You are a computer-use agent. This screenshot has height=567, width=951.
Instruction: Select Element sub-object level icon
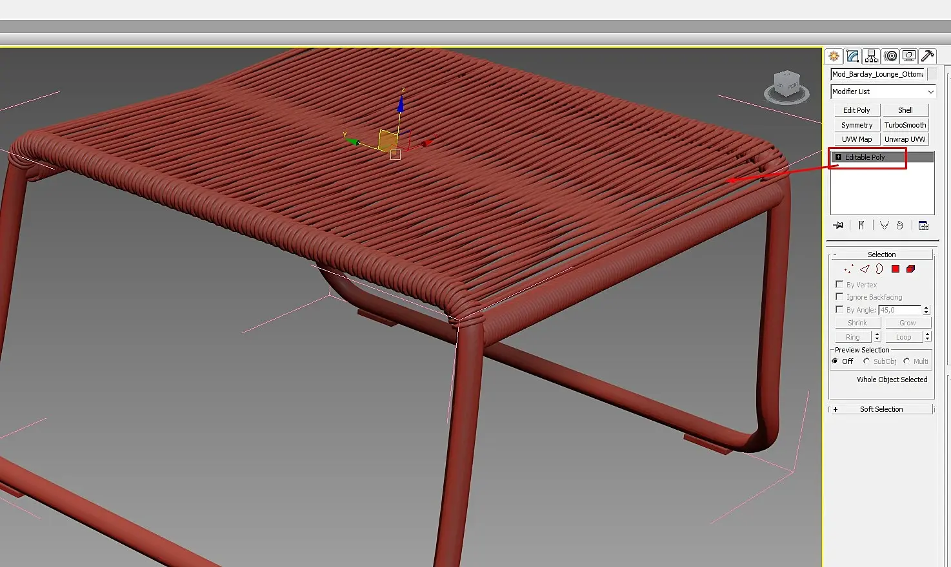pos(910,269)
